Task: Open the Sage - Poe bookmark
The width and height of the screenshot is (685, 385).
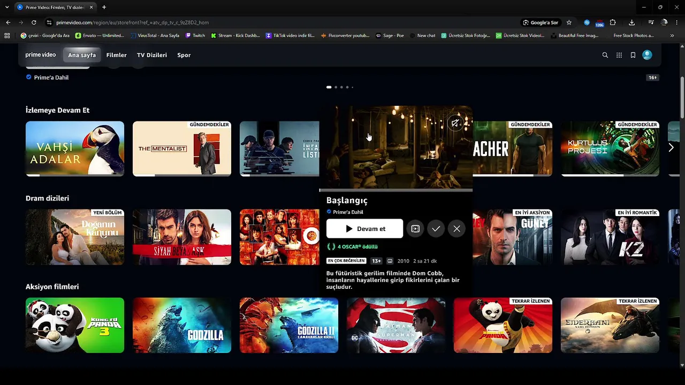Action: click(x=390, y=36)
